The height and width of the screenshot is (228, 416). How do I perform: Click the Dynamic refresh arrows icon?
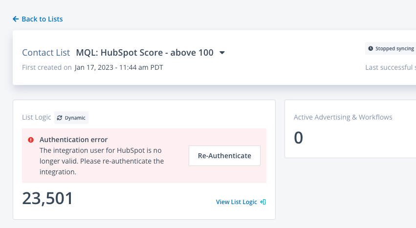pyautogui.click(x=60, y=118)
